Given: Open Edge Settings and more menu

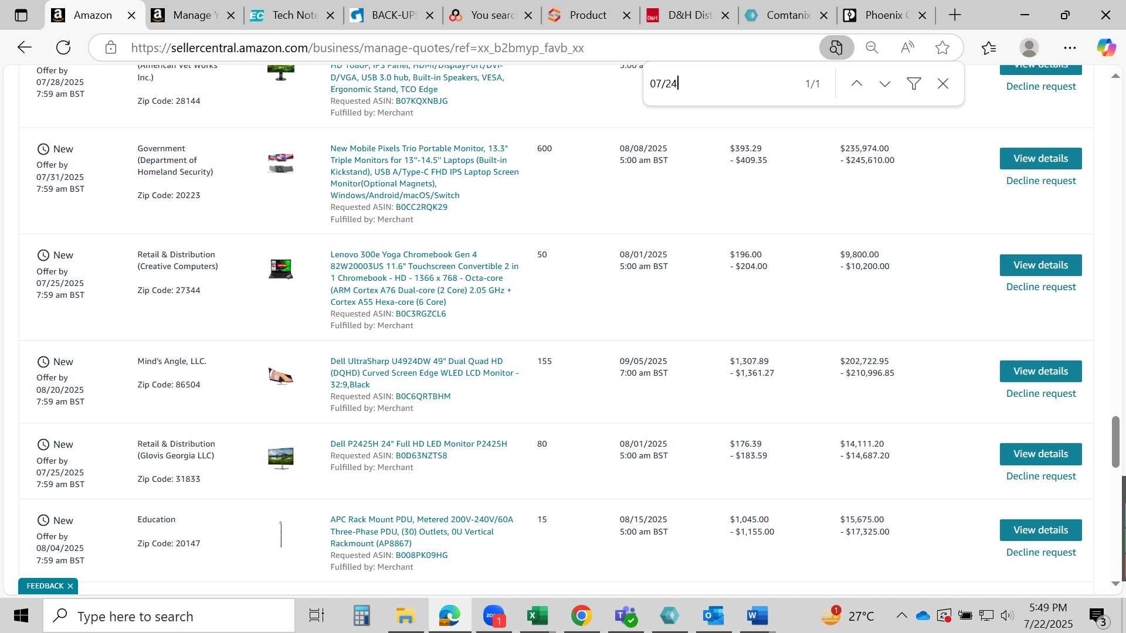Looking at the screenshot, I should pyautogui.click(x=1070, y=47).
